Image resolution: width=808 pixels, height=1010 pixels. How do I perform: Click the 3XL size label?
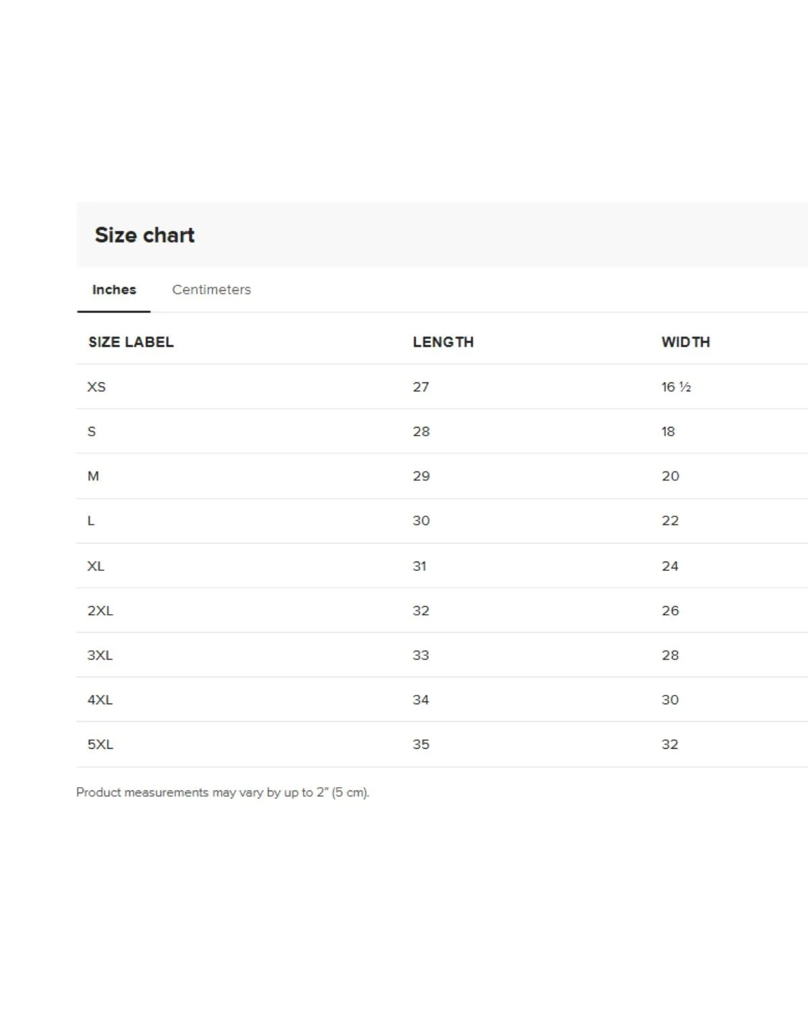pyautogui.click(x=100, y=655)
